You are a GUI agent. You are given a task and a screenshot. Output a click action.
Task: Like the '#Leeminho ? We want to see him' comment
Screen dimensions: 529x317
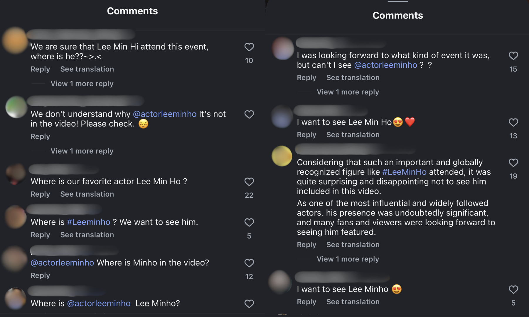click(x=249, y=222)
